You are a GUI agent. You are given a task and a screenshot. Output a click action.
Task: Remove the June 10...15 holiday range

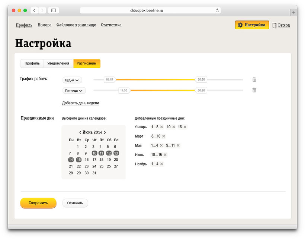pos(165,155)
